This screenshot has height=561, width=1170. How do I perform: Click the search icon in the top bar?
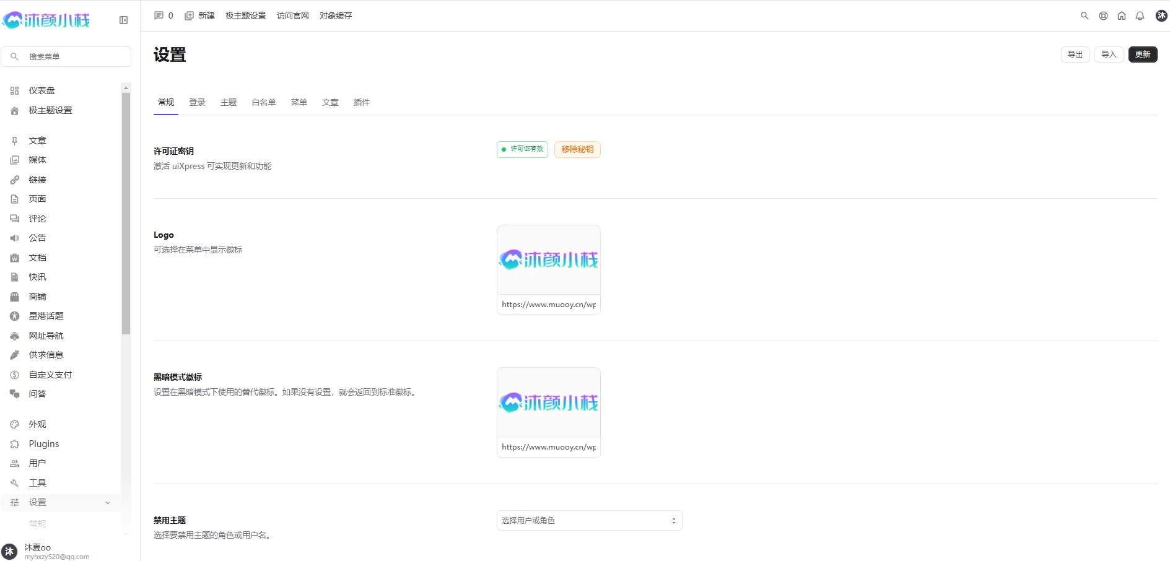point(1084,16)
